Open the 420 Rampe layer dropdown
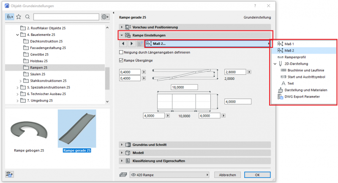This screenshot has width=338, height=183. (x=169, y=175)
